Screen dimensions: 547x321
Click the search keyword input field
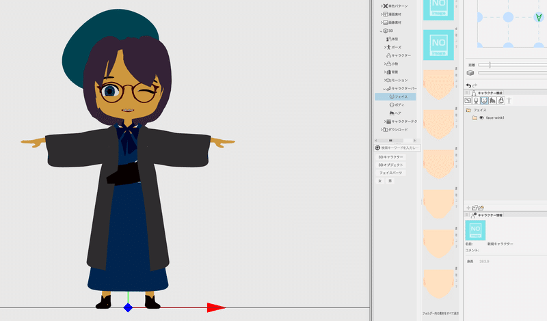pos(400,148)
